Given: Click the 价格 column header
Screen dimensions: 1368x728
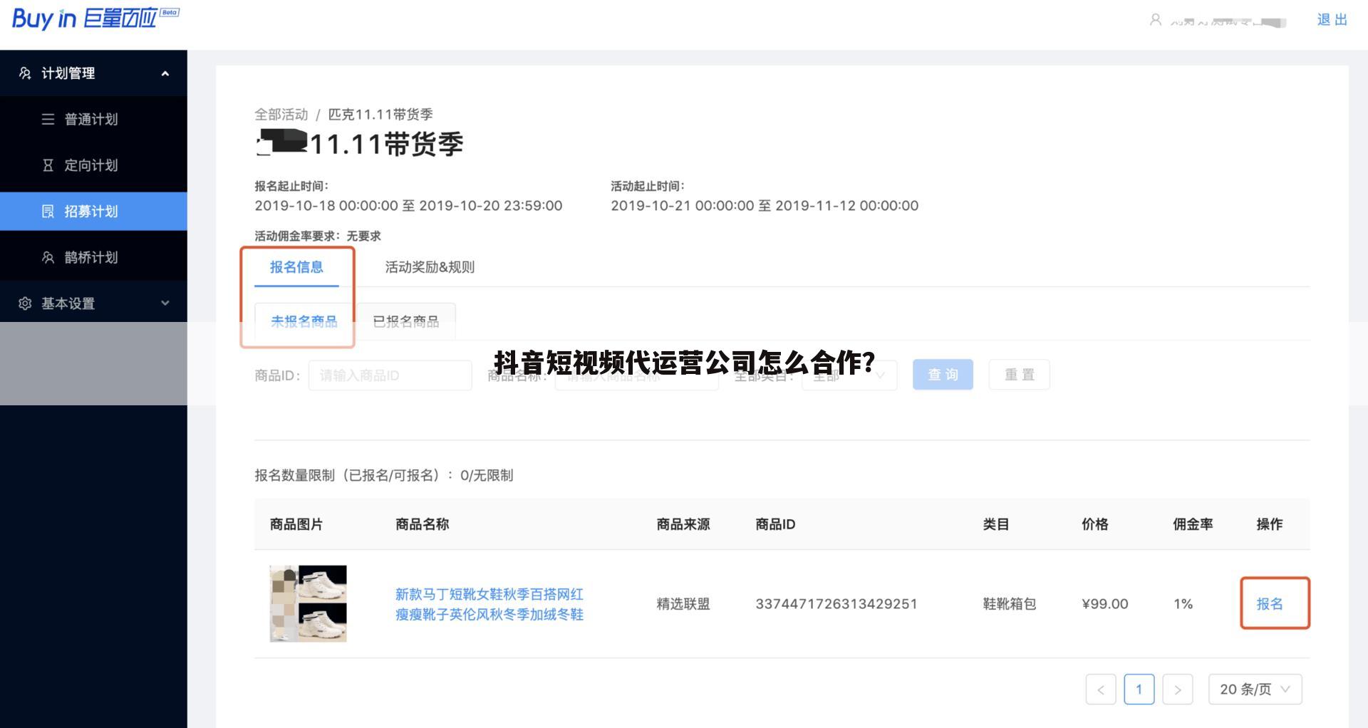Looking at the screenshot, I should click(1095, 524).
